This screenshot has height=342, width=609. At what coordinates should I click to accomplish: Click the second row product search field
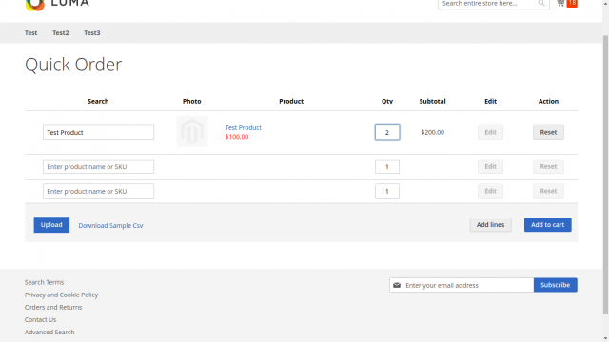point(98,167)
